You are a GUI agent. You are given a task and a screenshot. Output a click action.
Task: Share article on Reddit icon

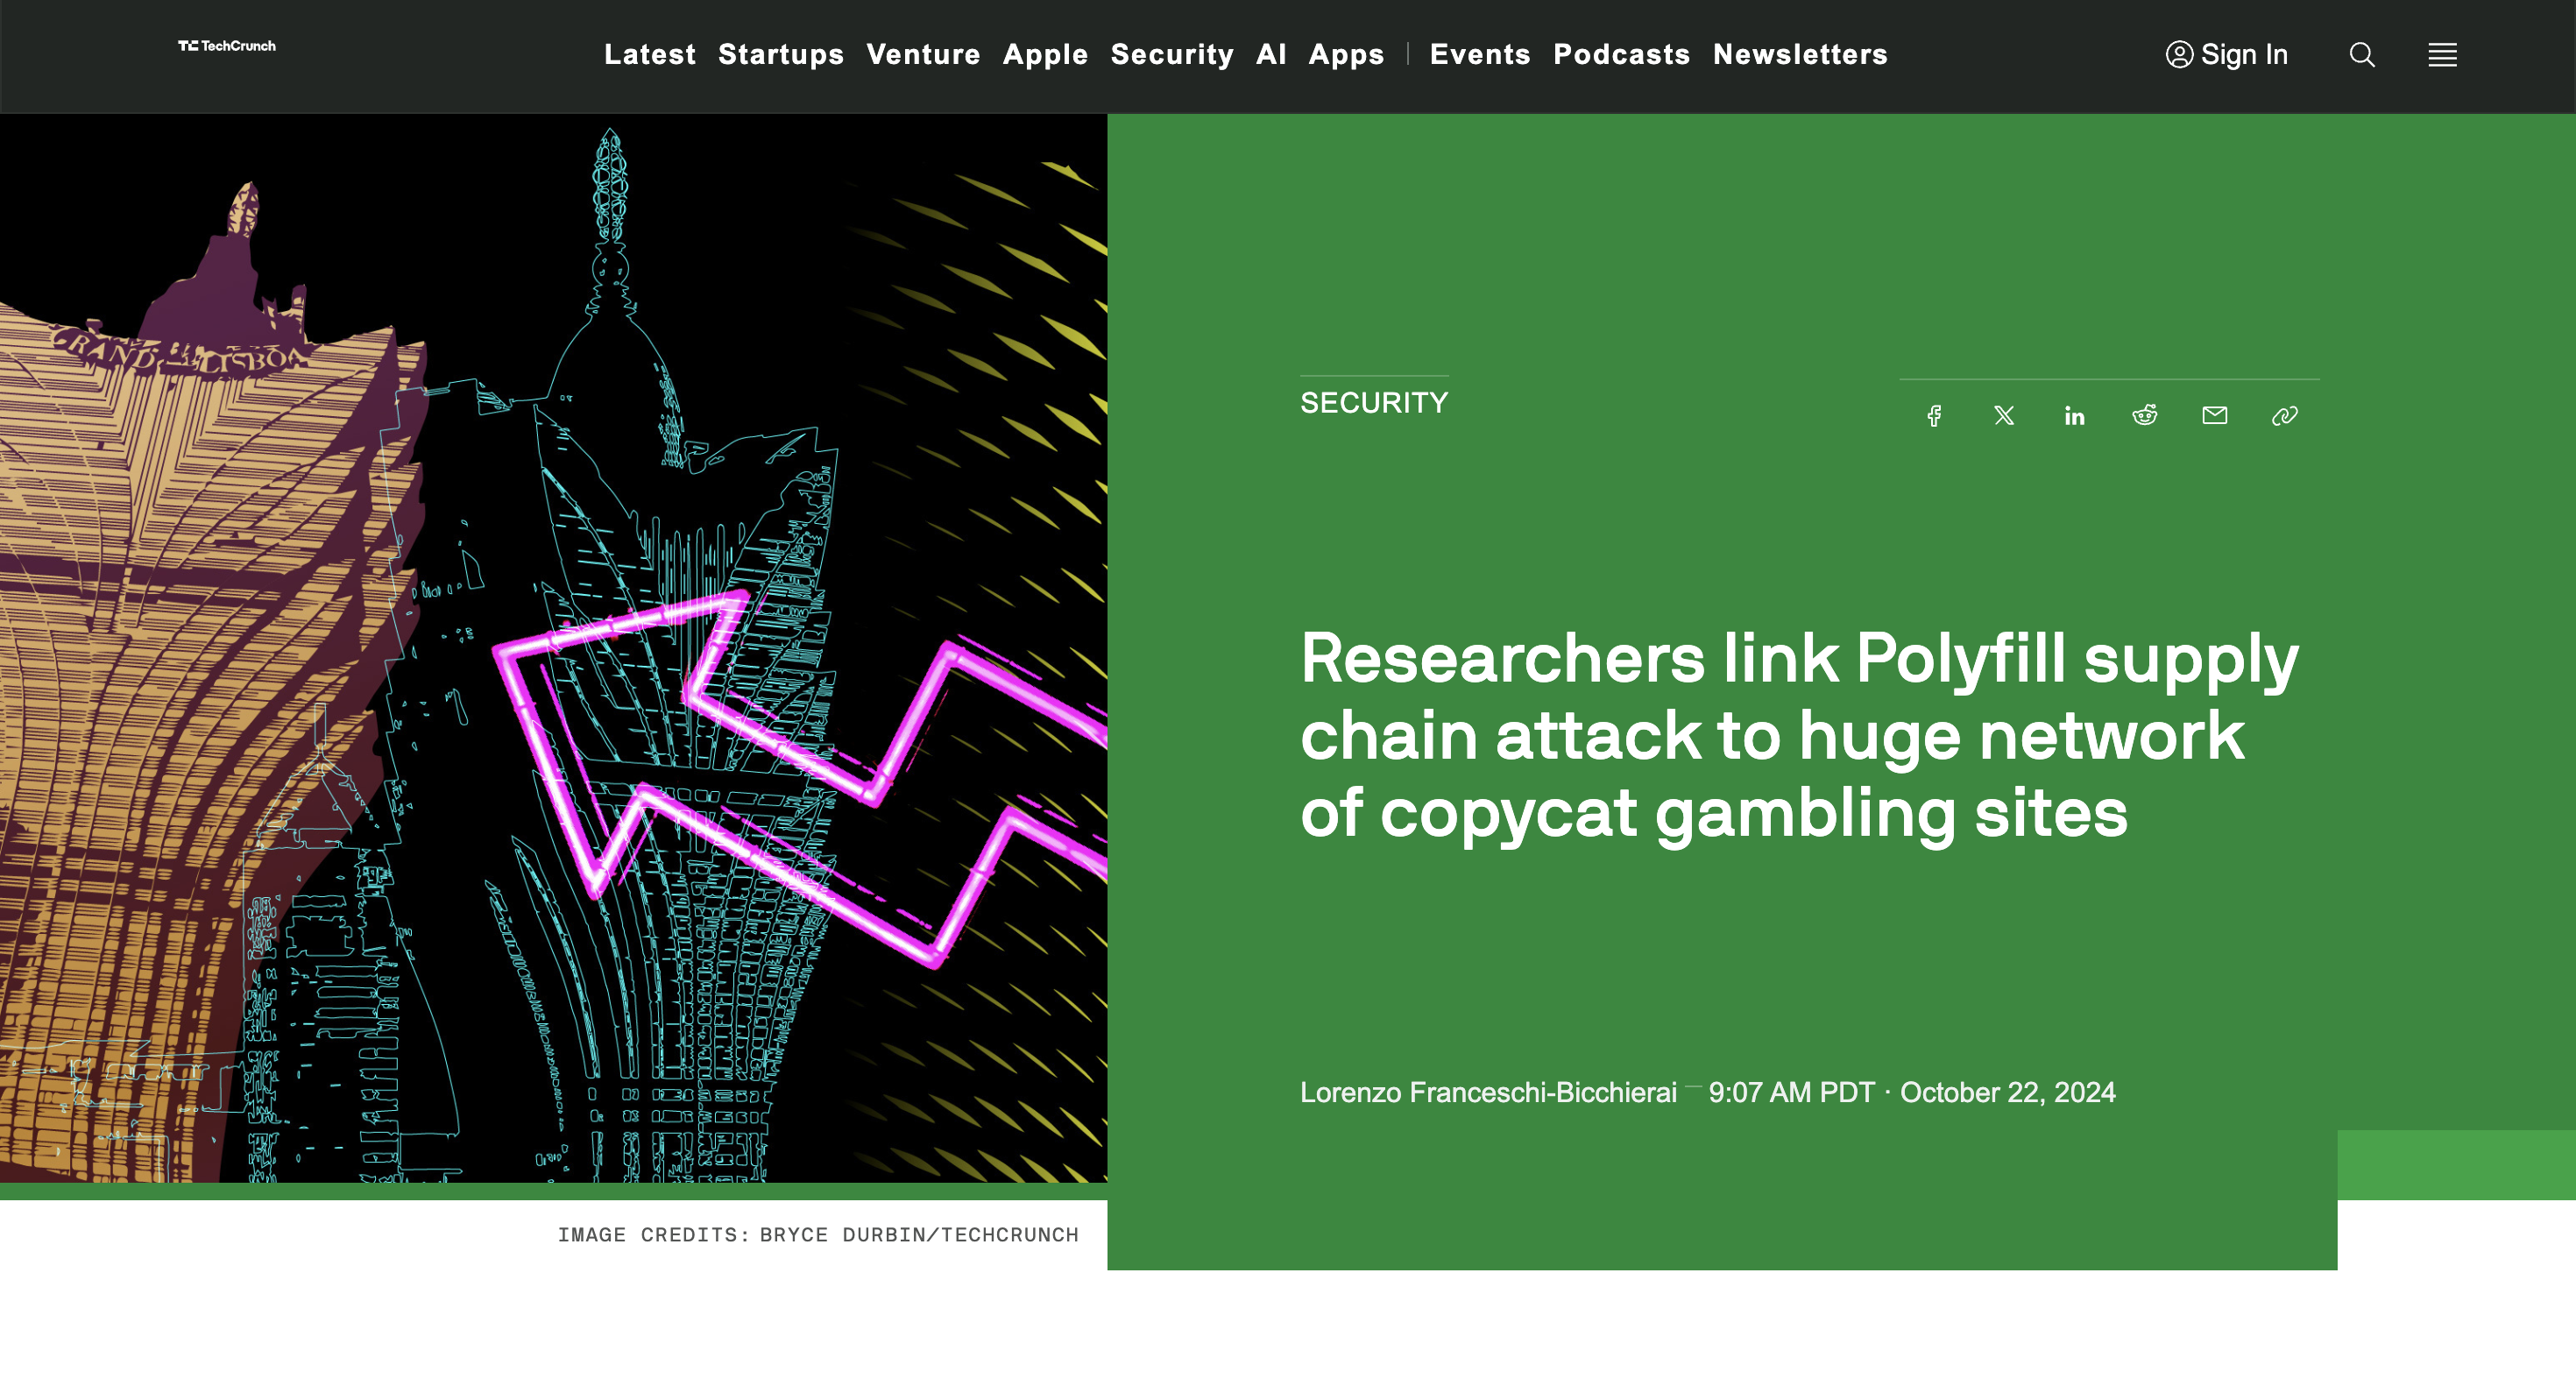click(2144, 415)
